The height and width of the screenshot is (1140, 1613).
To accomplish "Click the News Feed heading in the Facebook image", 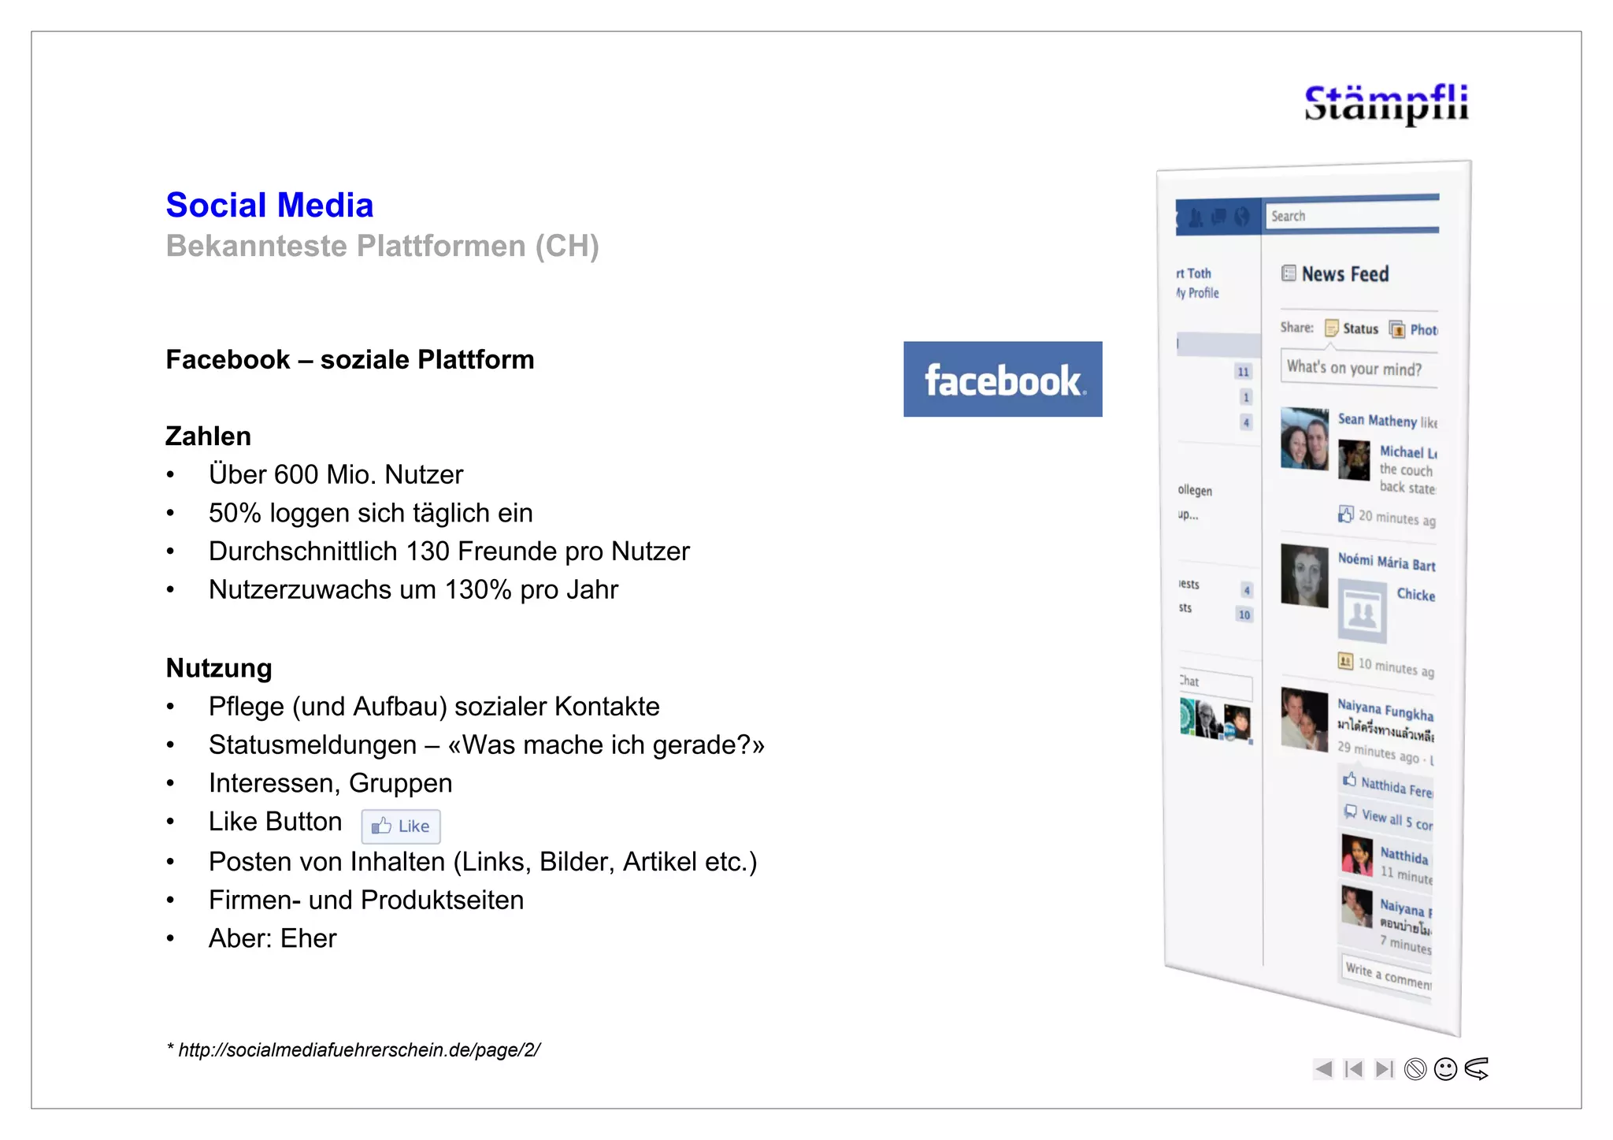I will 1345,274.
